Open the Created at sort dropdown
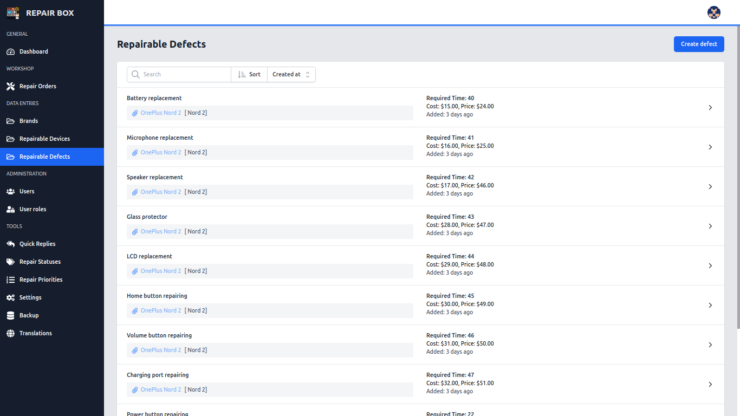 [291, 74]
